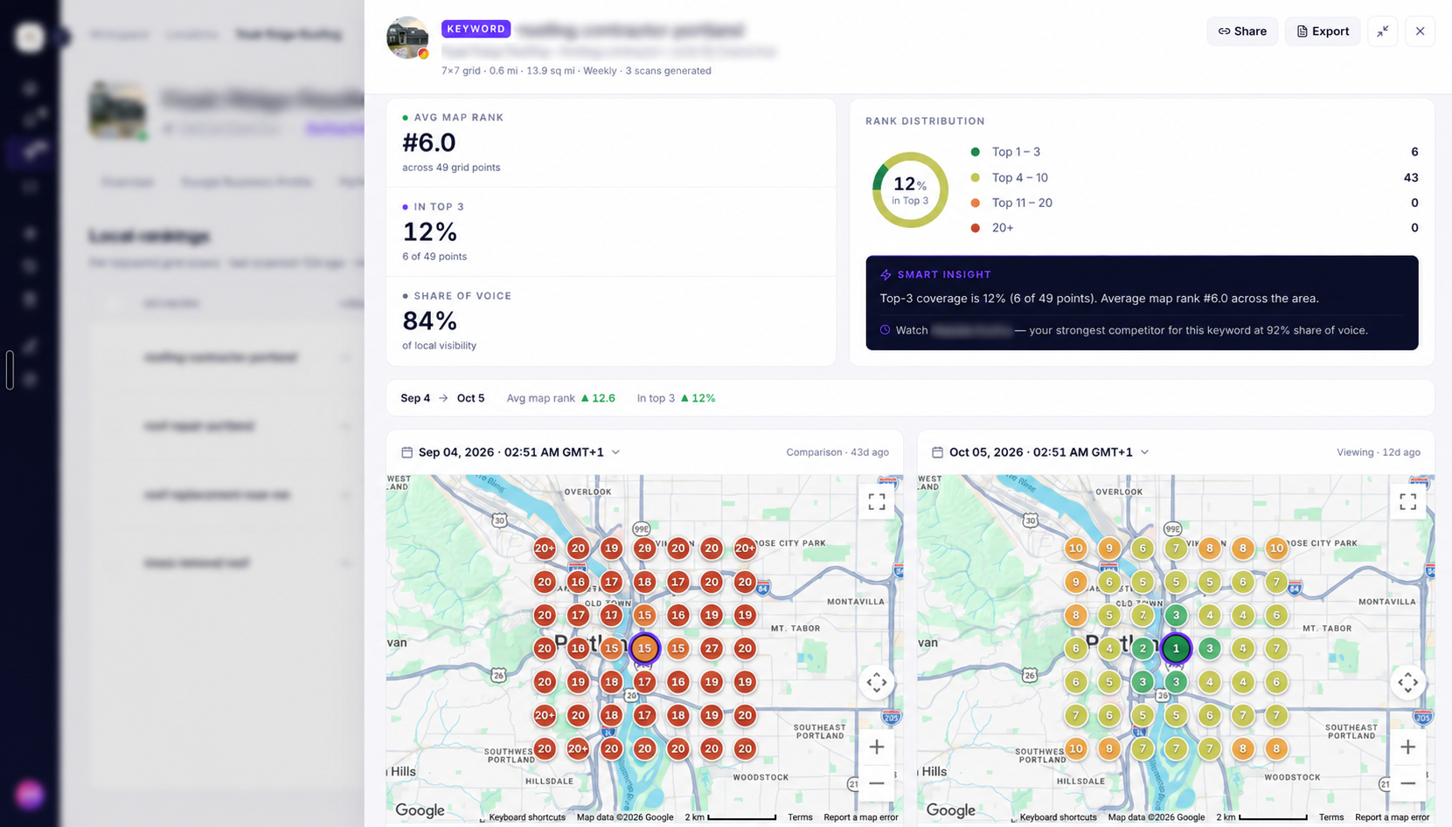
Task: Click the 84% share of voice value
Action: (x=430, y=321)
